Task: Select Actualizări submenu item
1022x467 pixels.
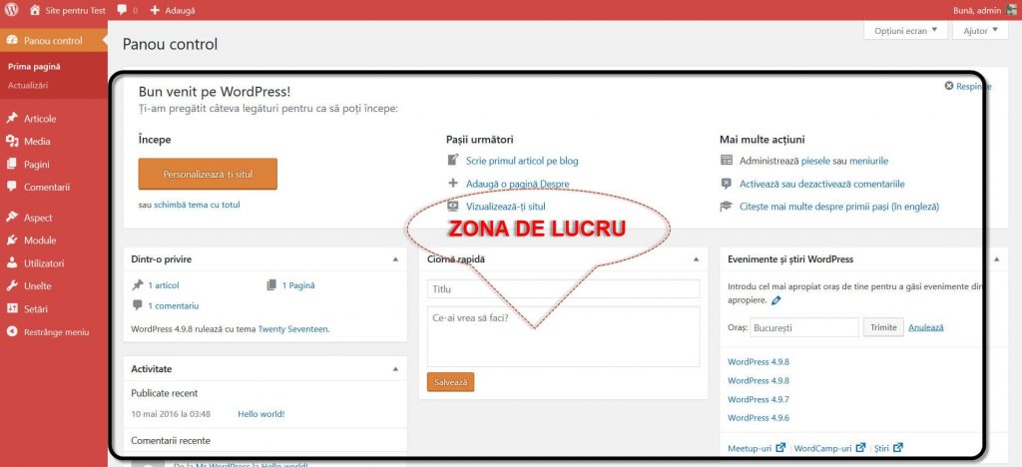Action: click(x=27, y=85)
